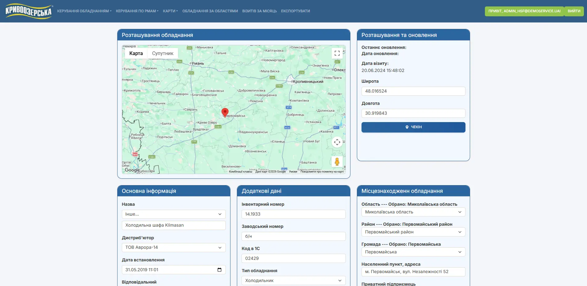
Task: Click the Дата встановлення date field
Action: tap(174, 270)
